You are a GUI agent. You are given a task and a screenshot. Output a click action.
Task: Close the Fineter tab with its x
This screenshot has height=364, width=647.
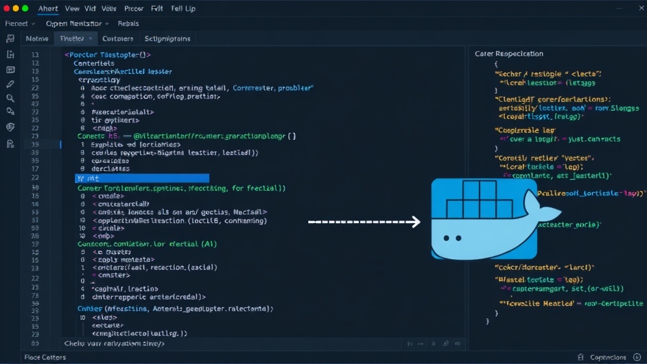[90, 39]
